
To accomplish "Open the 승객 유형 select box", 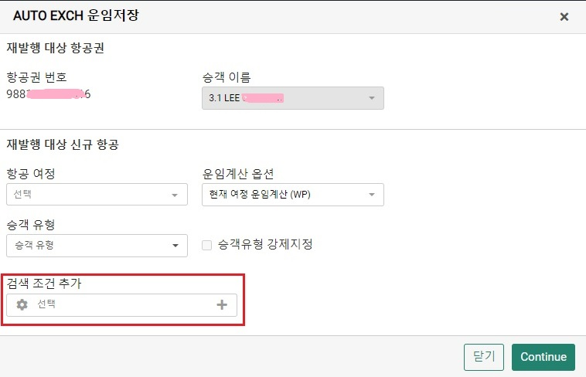I will [x=97, y=246].
